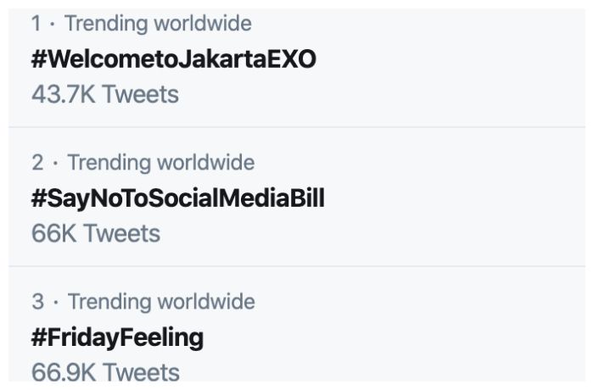Viewport: 594px width, 390px height.
Task: Click the rank number 3
Action: point(38,301)
